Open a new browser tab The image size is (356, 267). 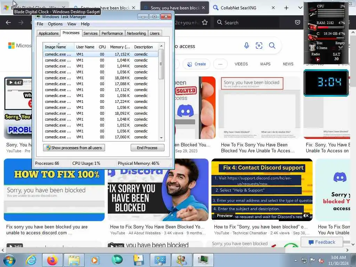[x=286, y=8]
